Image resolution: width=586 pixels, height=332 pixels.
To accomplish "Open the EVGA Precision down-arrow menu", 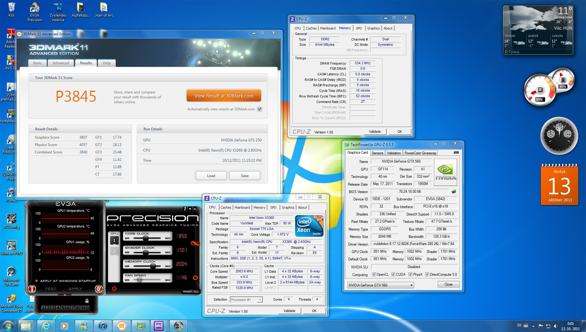I will [190, 209].
